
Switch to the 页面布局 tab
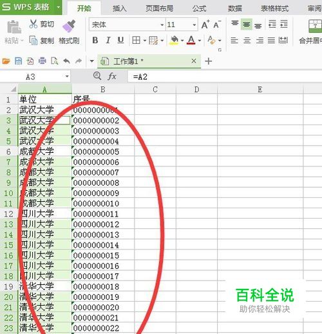(x=159, y=8)
